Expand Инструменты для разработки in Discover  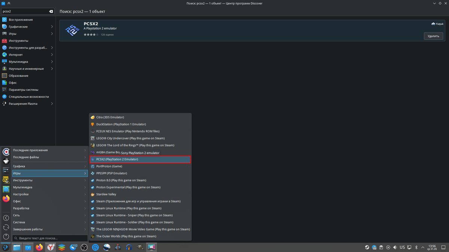point(52,48)
